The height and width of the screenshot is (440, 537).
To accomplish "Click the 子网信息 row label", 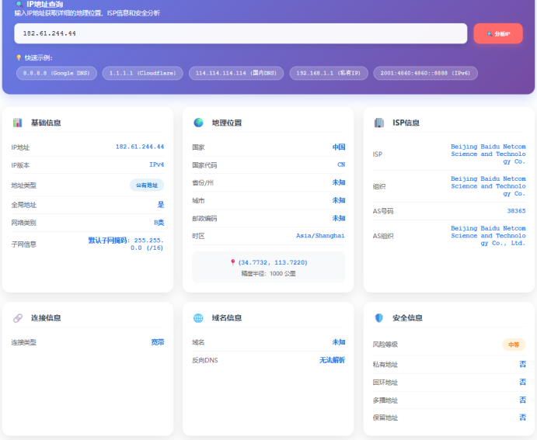I will click(x=23, y=244).
